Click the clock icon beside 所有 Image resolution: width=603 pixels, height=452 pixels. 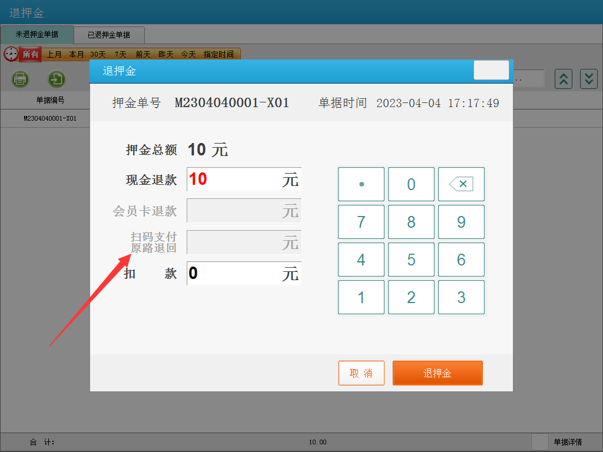pyautogui.click(x=11, y=54)
